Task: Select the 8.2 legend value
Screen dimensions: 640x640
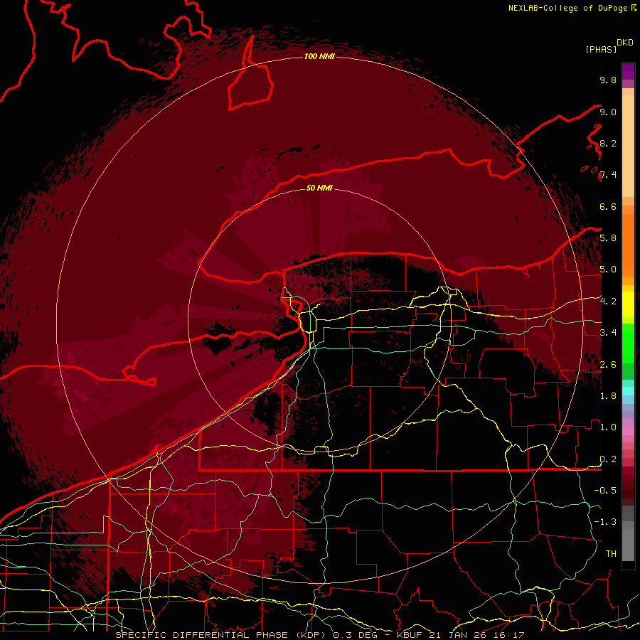Action: coord(608,143)
